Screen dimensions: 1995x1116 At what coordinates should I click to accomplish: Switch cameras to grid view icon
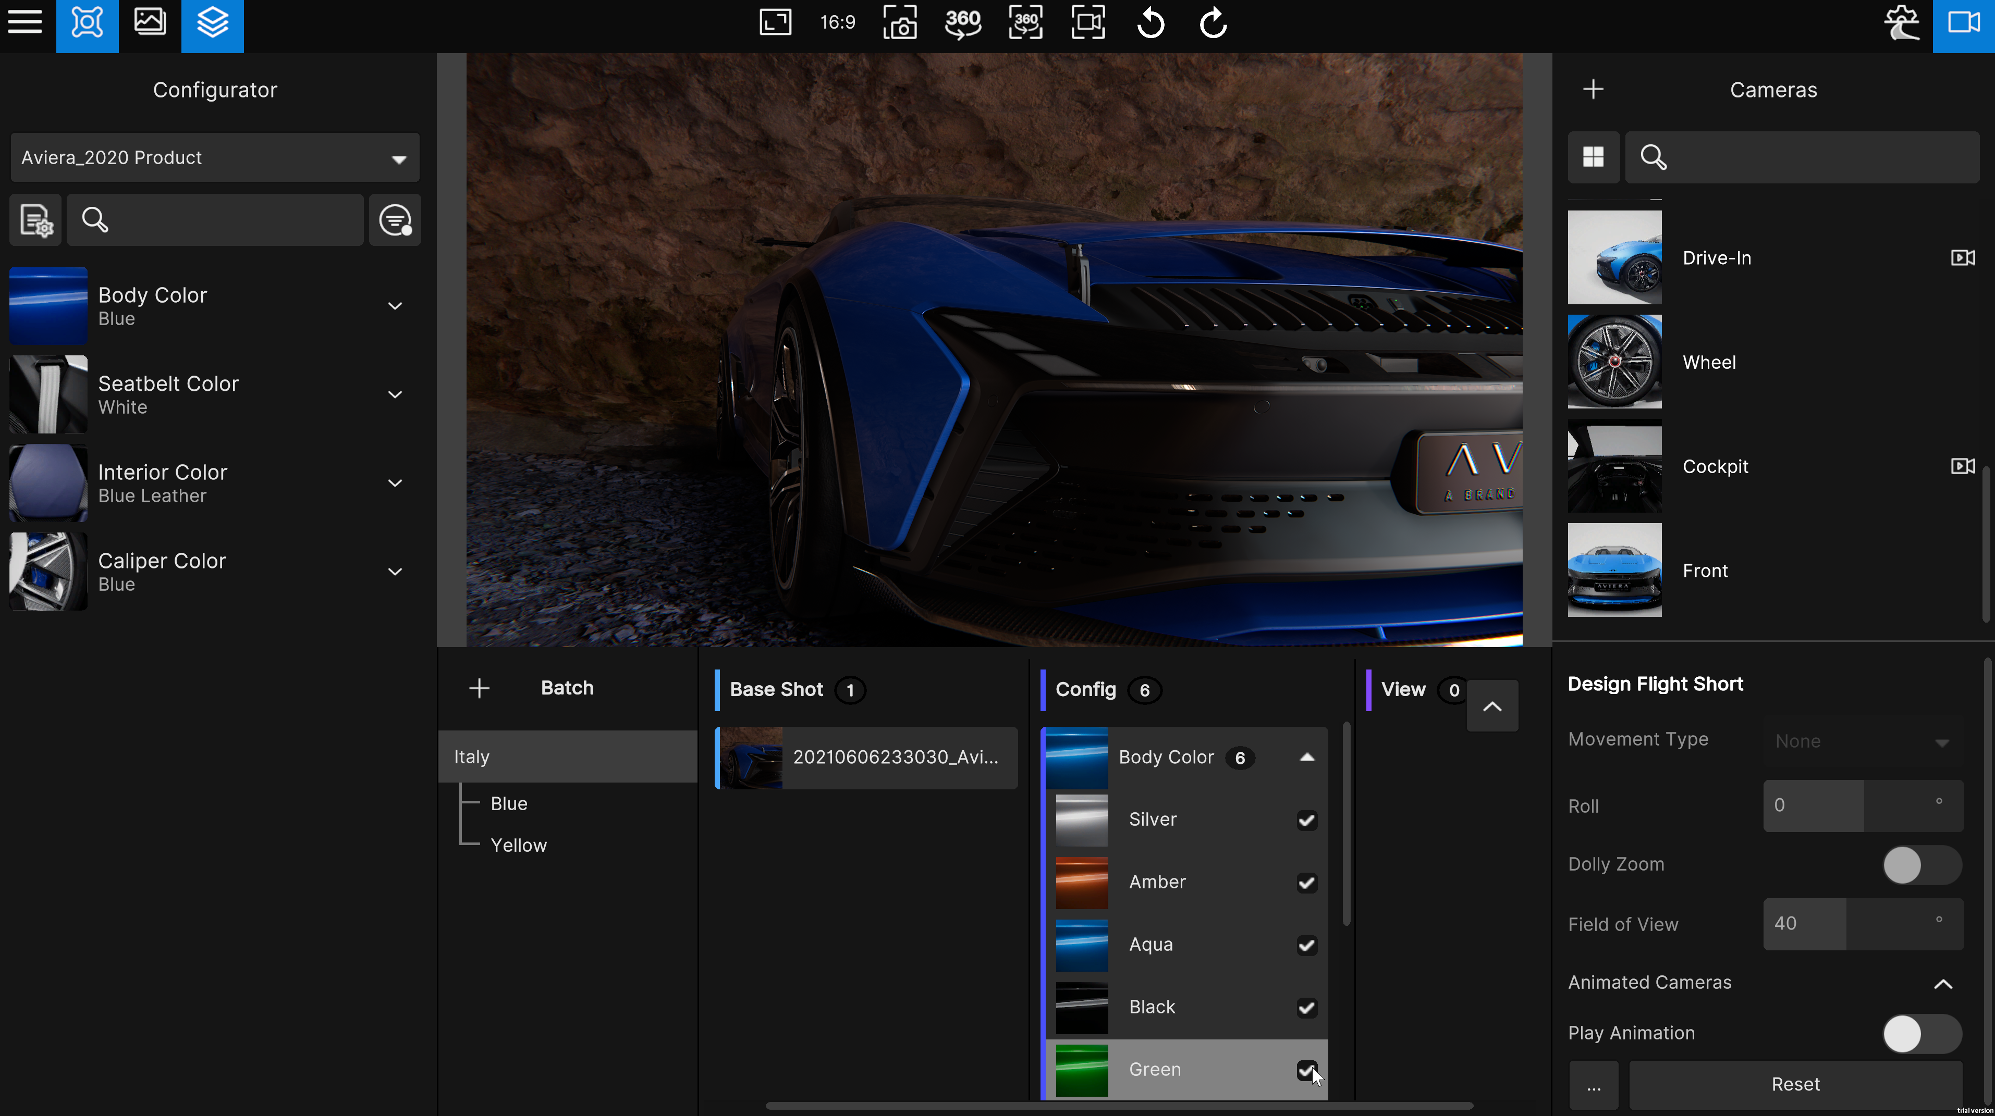pyautogui.click(x=1593, y=157)
